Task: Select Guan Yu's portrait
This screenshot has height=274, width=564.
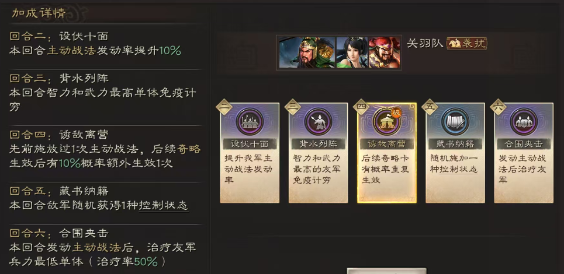Action: 307,52
